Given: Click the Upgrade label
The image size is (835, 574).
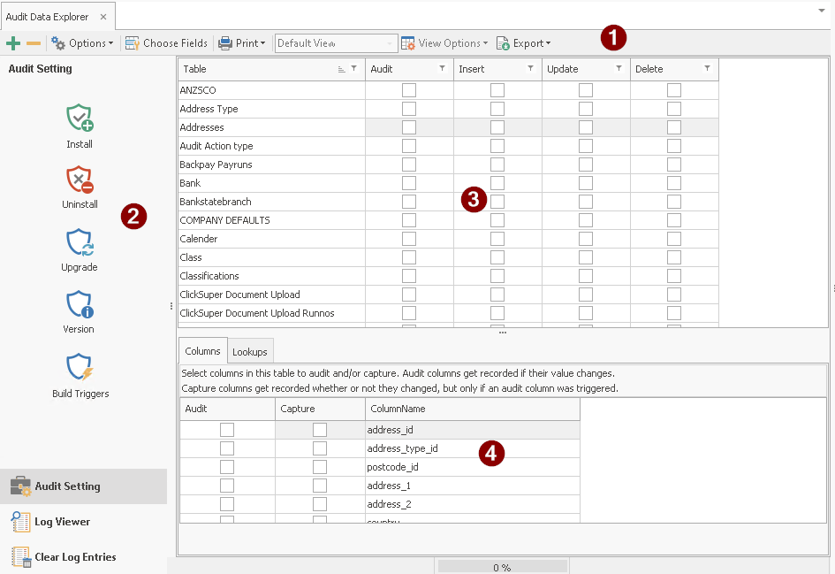Looking at the screenshot, I should pos(80,267).
